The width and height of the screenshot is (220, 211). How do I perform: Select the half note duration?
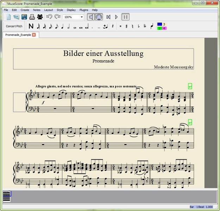tap(69, 26)
